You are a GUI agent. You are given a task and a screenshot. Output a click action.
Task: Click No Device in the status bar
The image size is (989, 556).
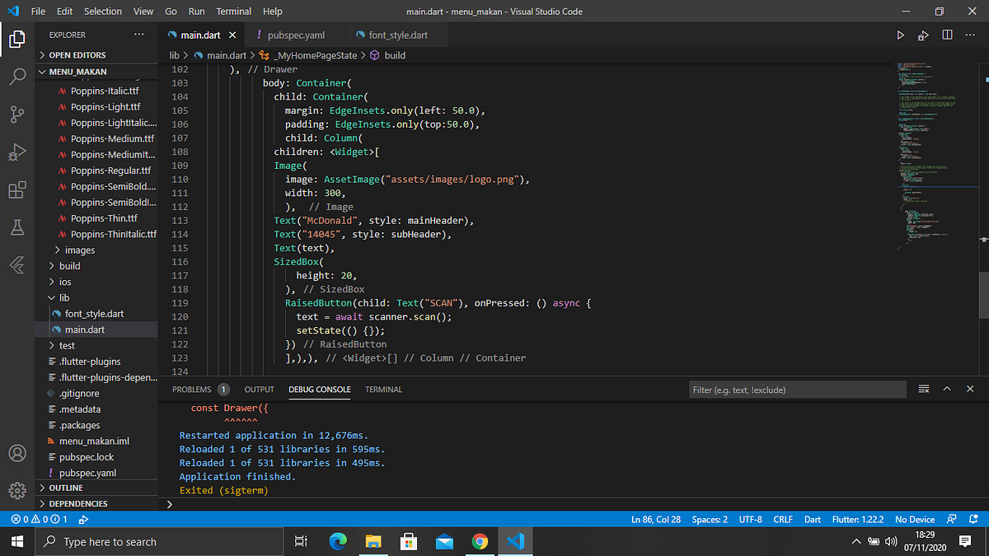(x=914, y=519)
